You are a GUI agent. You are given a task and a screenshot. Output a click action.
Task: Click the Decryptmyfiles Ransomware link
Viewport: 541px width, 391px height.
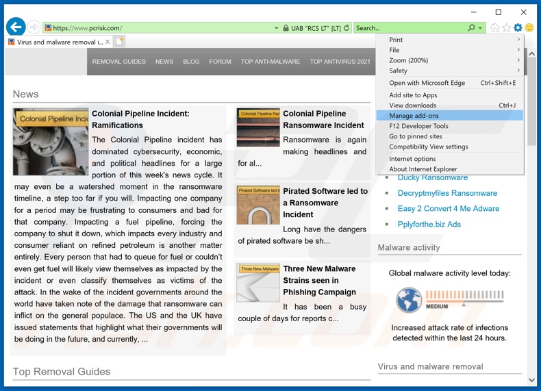coord(447,193)
